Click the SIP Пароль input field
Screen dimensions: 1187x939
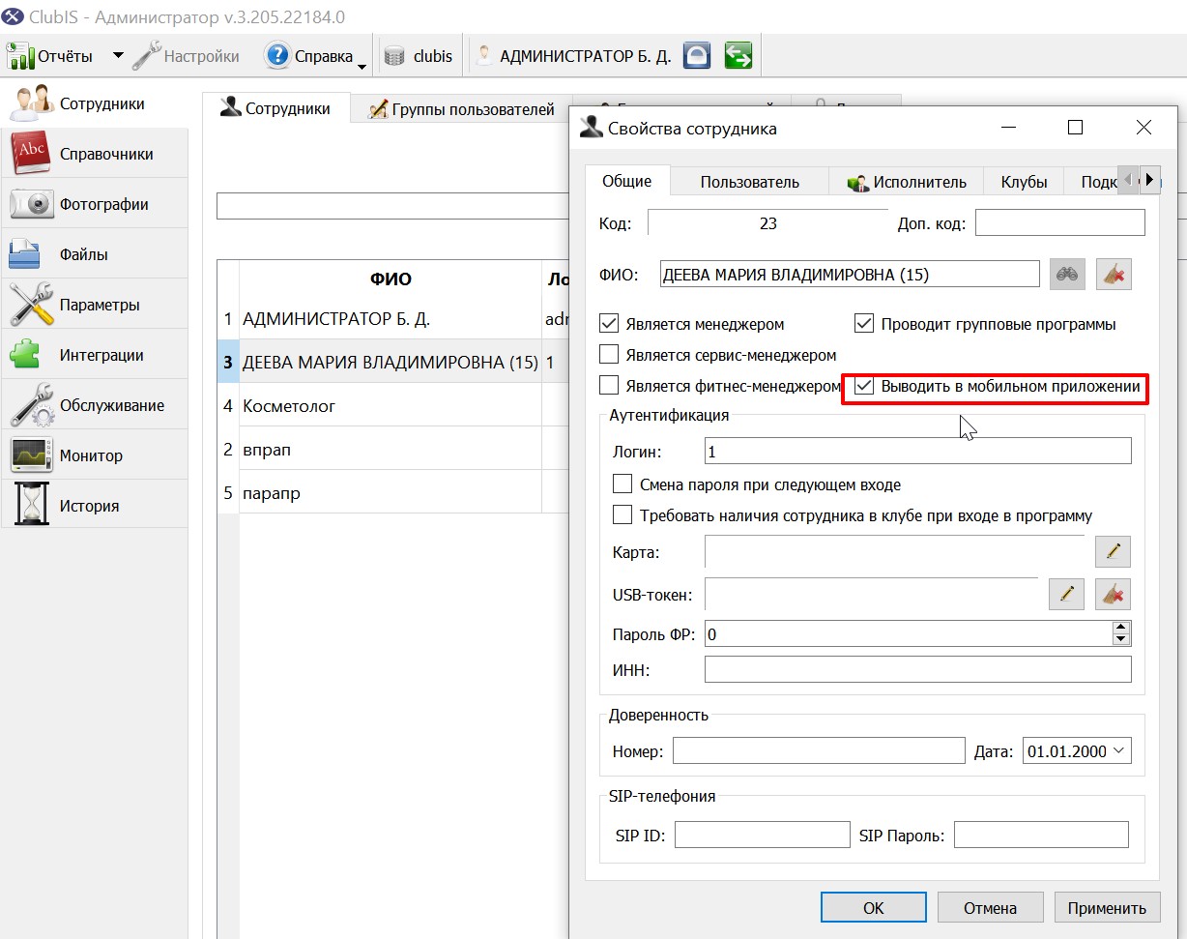click(x=1041, y=835)
